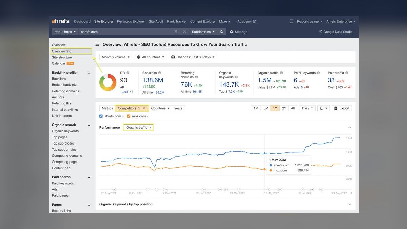This screenshot has height=229, width=407.
Task: Collapse the Performance chart section
Action: pyautogui.click(x=350, y=127)
